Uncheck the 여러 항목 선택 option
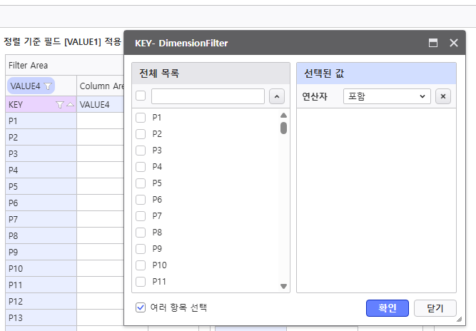 141,307
